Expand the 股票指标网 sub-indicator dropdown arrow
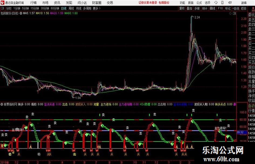This screenshot has height=164, width=255. click(x=2, y=104)
